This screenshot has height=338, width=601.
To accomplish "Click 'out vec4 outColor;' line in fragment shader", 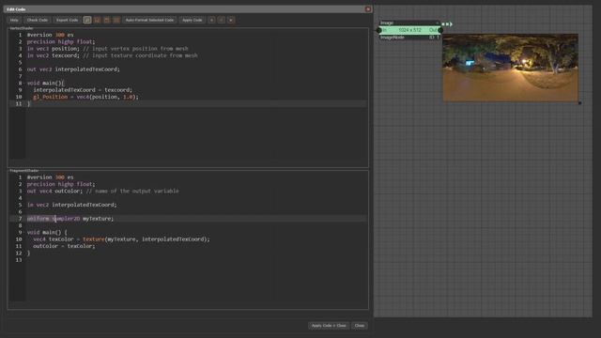I will [x=102, y=191].
